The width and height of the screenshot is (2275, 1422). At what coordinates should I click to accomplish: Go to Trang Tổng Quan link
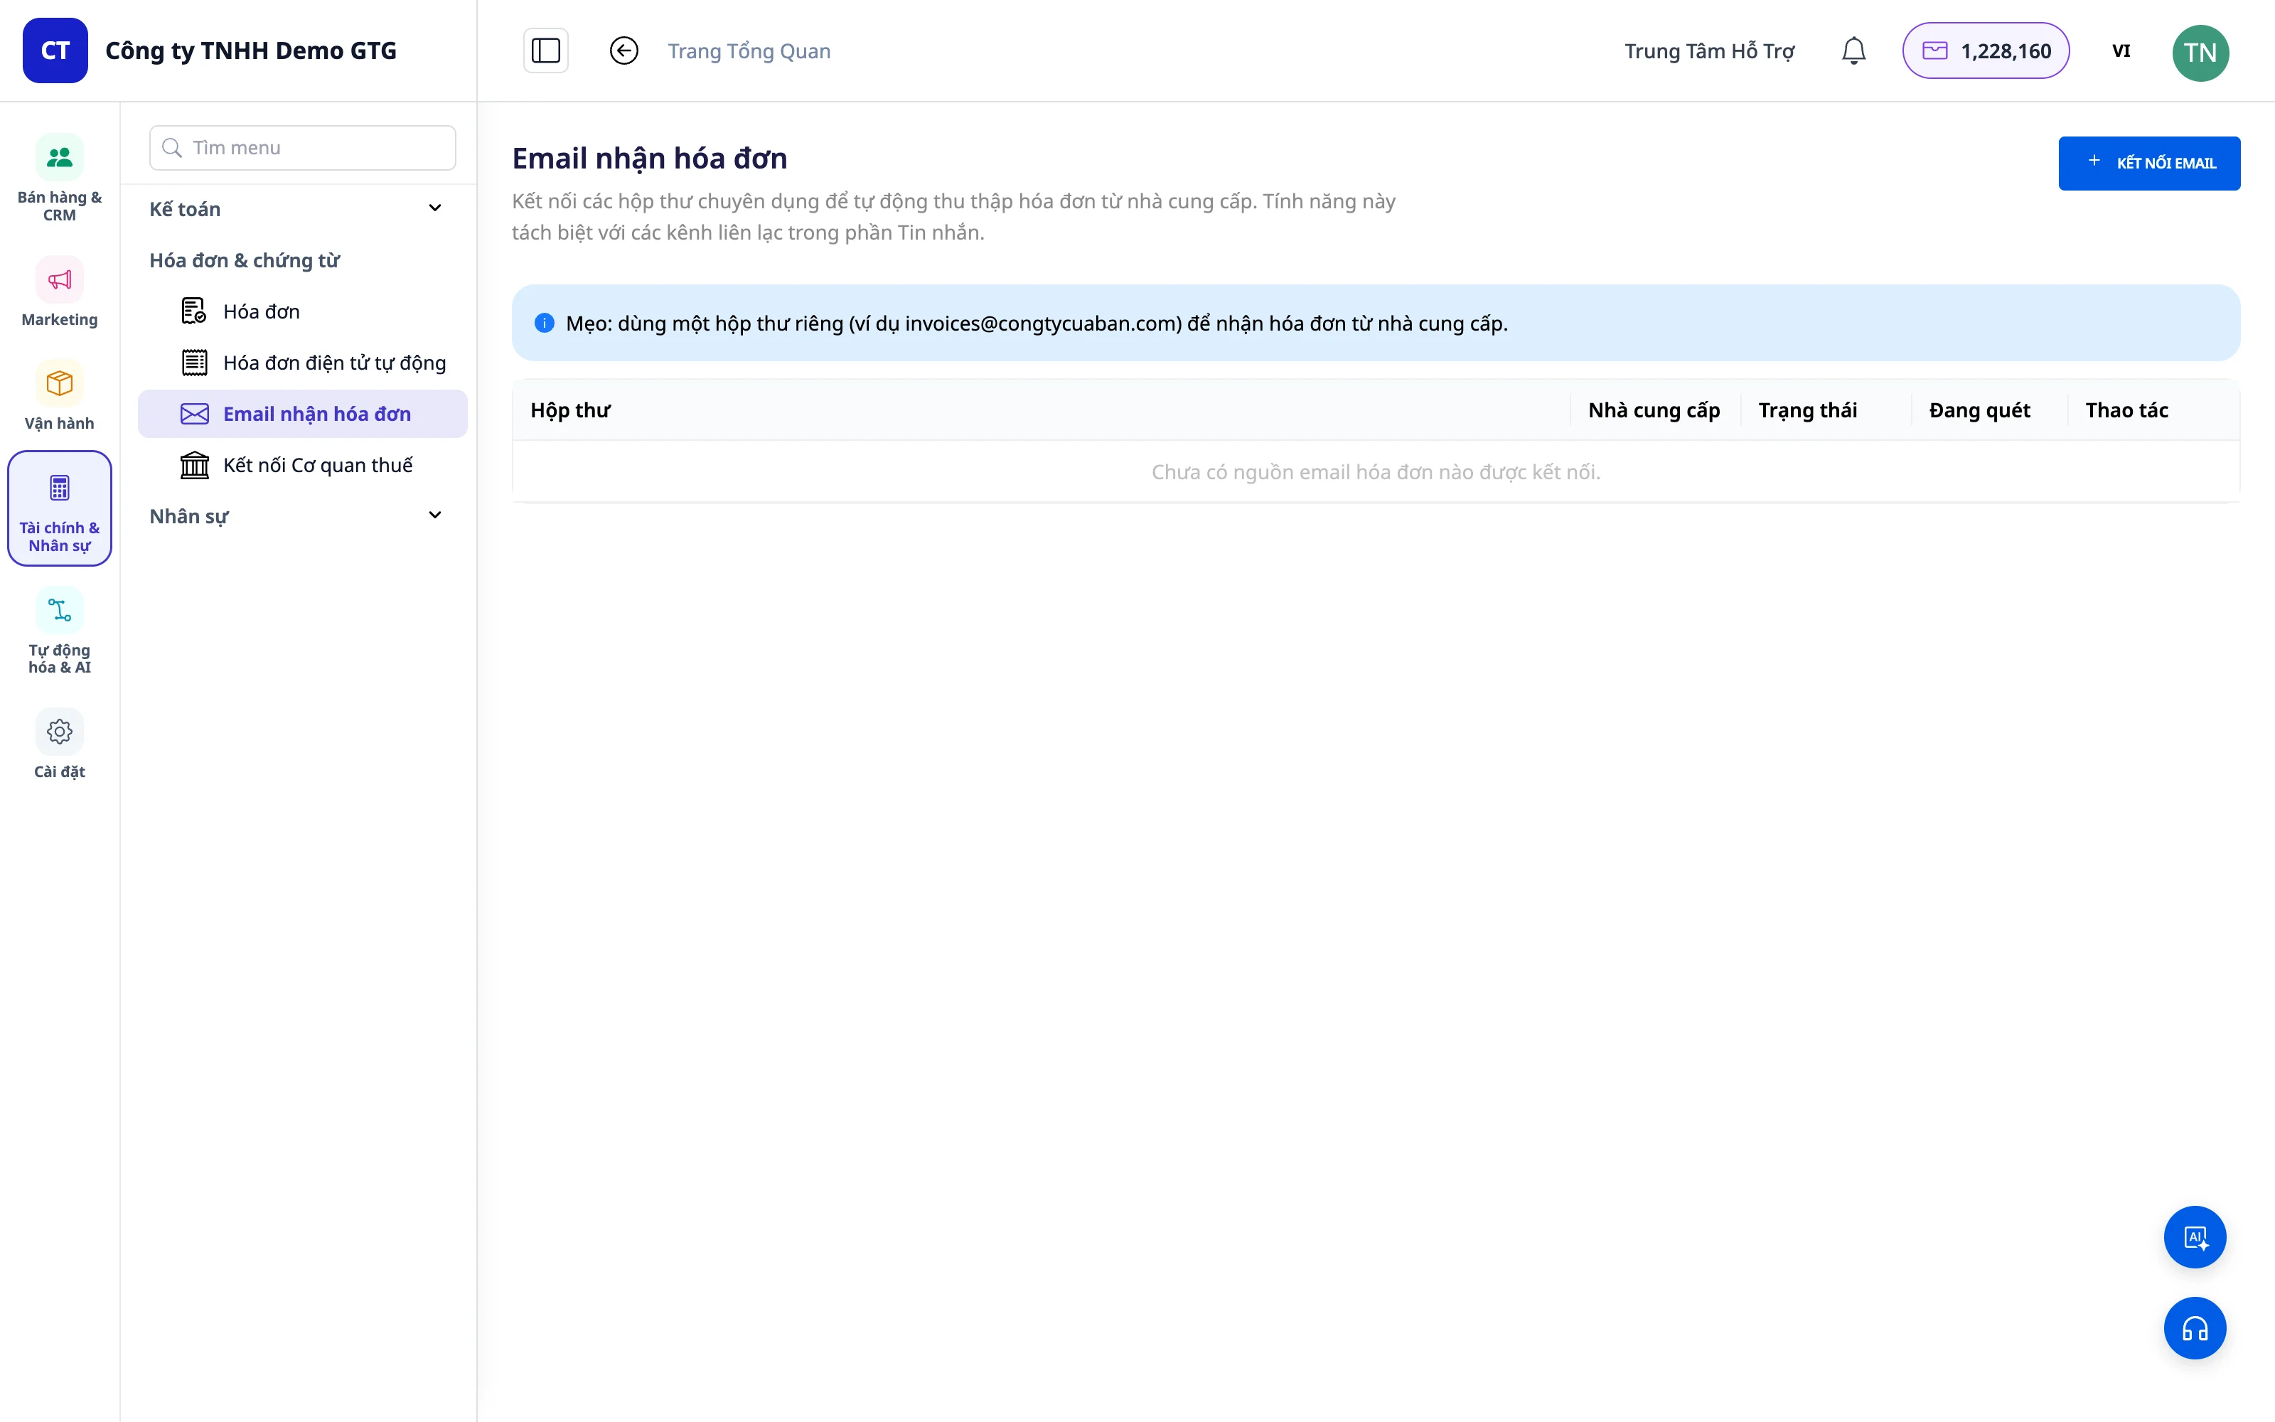click(x=749, y=50)
